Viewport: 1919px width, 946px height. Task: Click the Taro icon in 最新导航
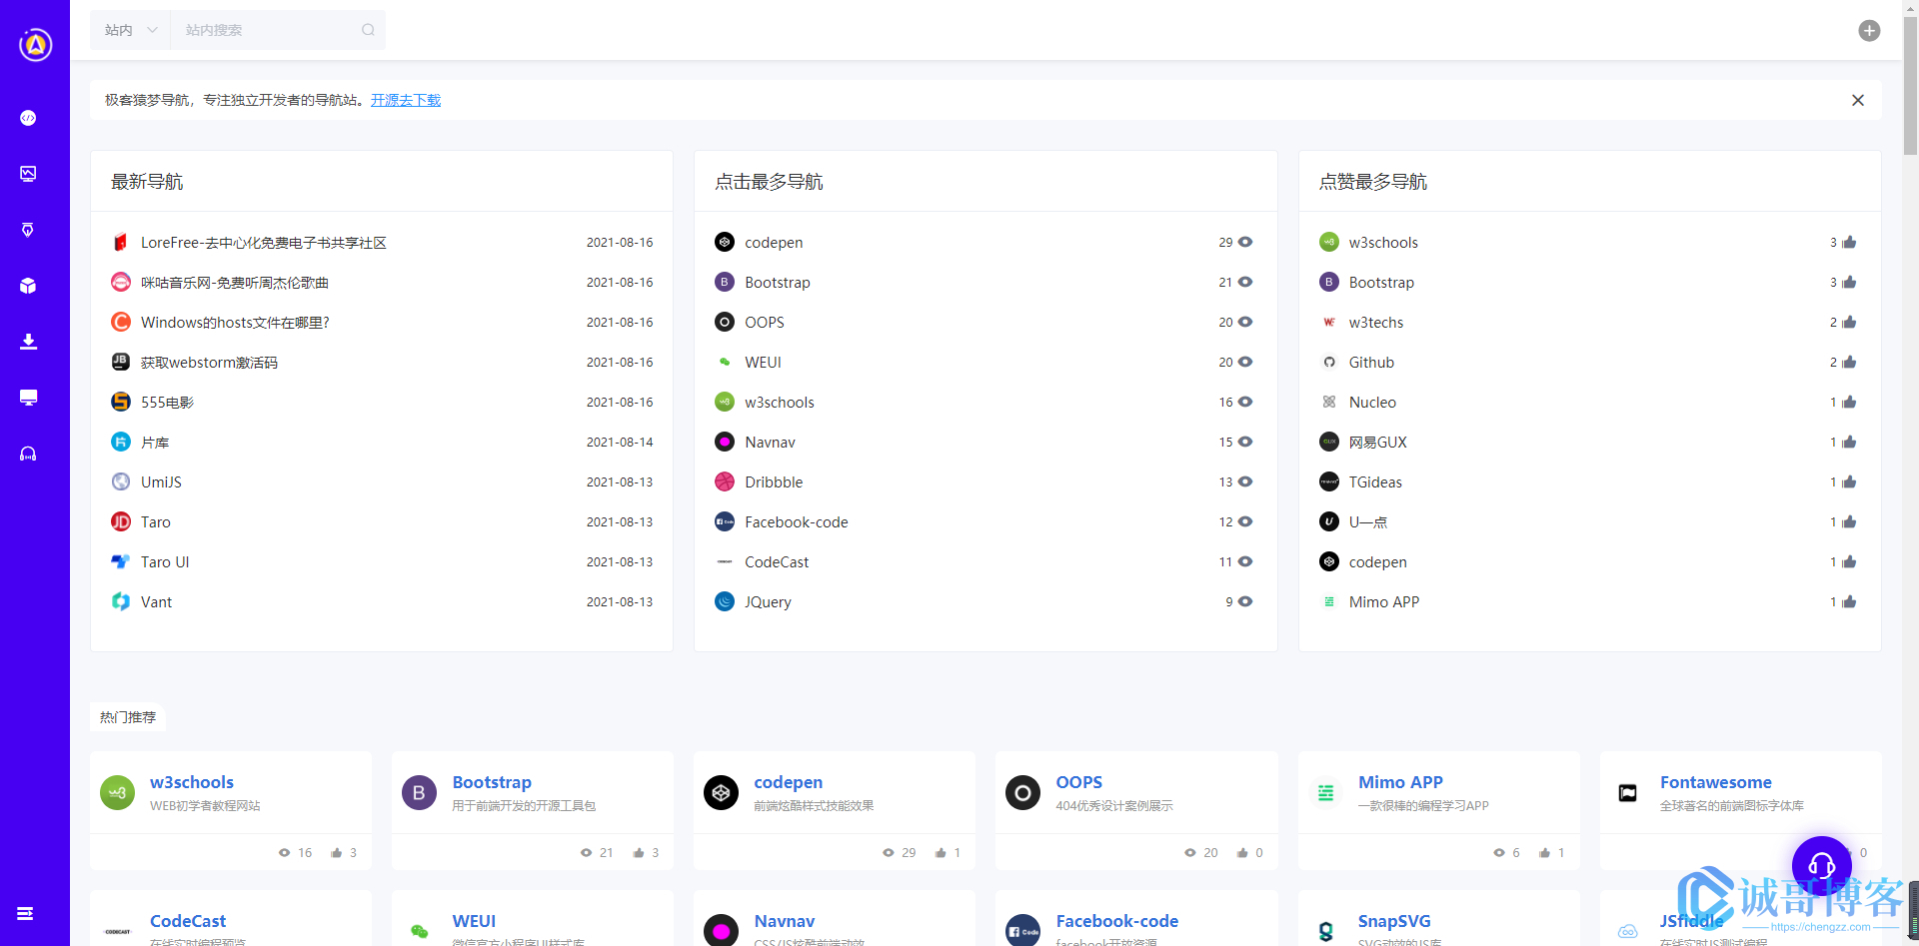[x=121, y=521]
